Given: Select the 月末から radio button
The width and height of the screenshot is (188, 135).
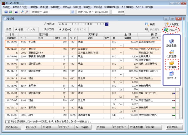Looking at the screenshot, I should (75, 29).
